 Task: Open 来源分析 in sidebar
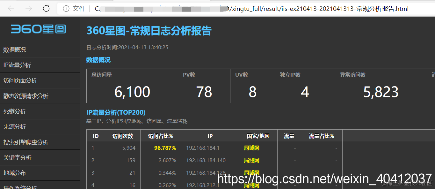pos(40,127)
